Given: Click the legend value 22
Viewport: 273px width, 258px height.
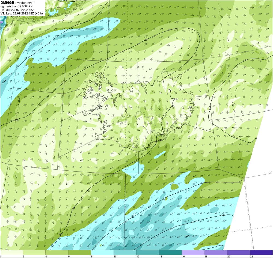Looking at the screenshot, I should click(x=251, y=256).
